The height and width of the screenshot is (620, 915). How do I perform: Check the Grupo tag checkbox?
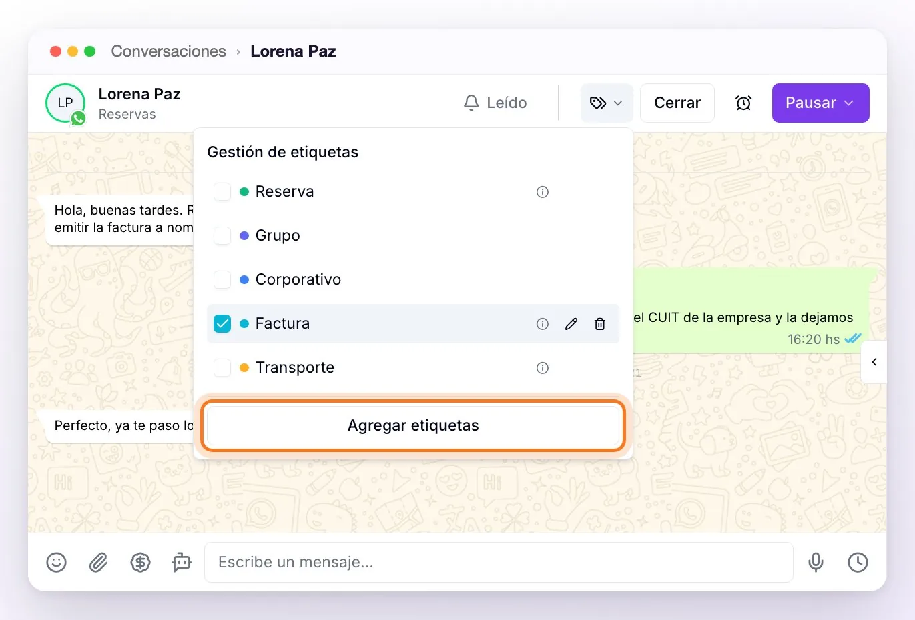tap(222, 236)
